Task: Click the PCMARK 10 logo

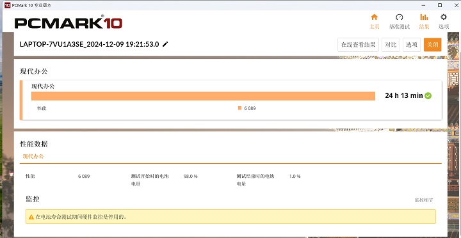Action: point(69,22)
